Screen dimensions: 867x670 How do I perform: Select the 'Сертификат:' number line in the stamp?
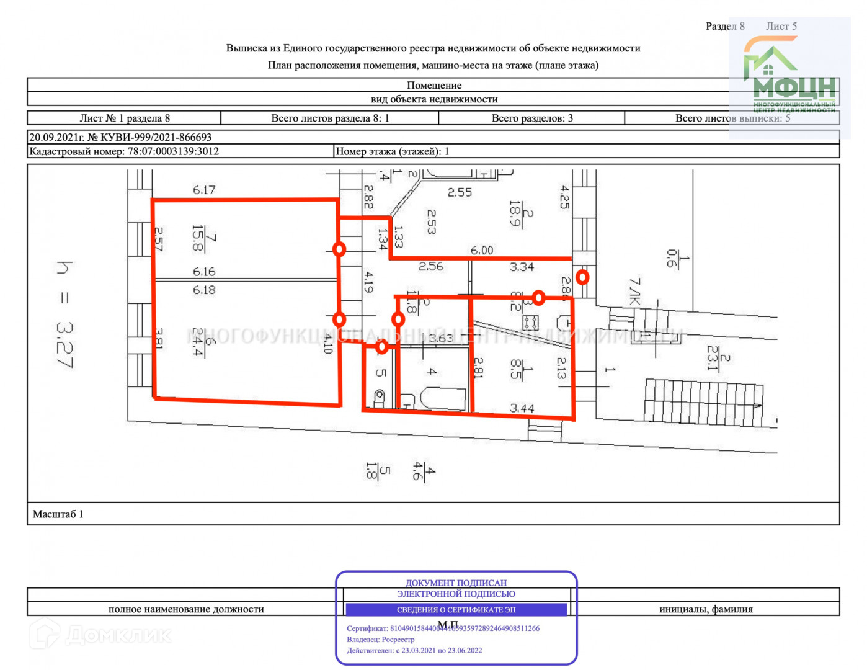pos(443,628)
